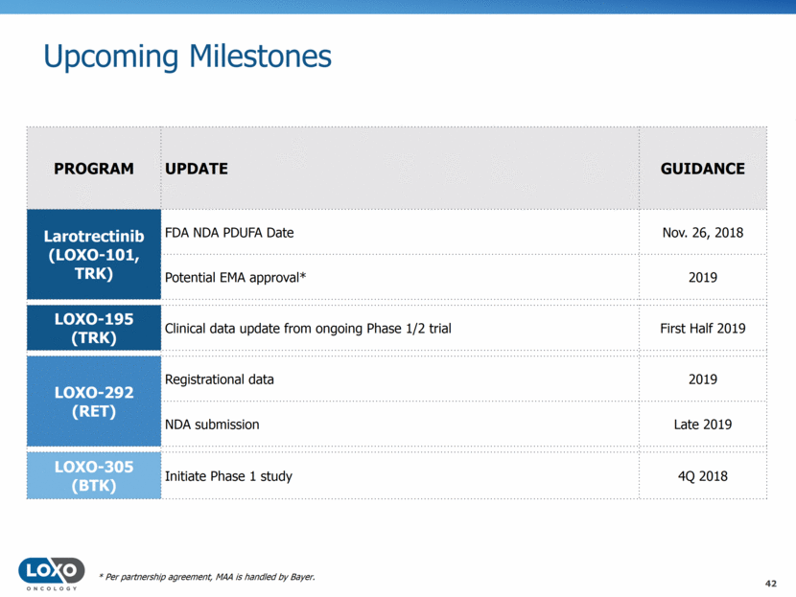
Task: Click the PROGRAM column header
Action: pyautogui.click(x=94, y=169)
